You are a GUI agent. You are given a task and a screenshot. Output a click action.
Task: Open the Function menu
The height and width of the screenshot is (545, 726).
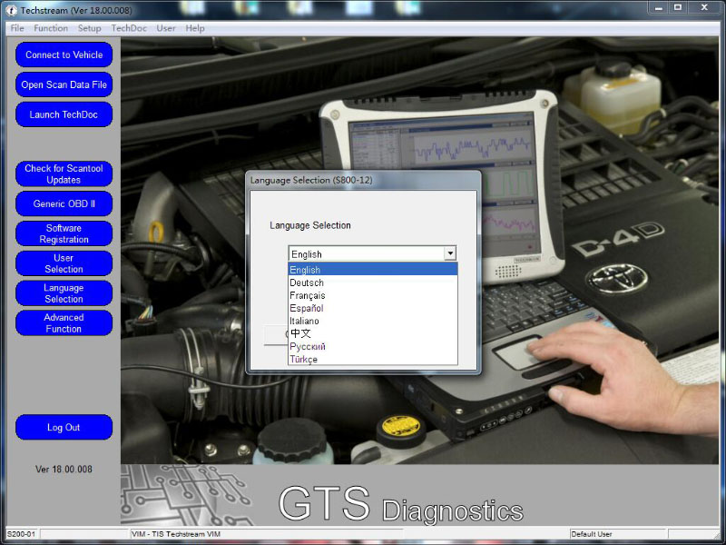[x=51, y=28]
